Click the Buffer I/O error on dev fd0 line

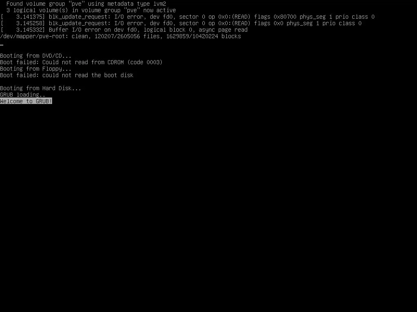pyautogui.click(x=124, y=30)
